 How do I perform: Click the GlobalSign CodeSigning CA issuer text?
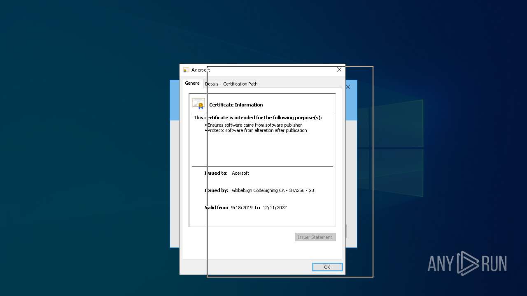tap(273, 190)
